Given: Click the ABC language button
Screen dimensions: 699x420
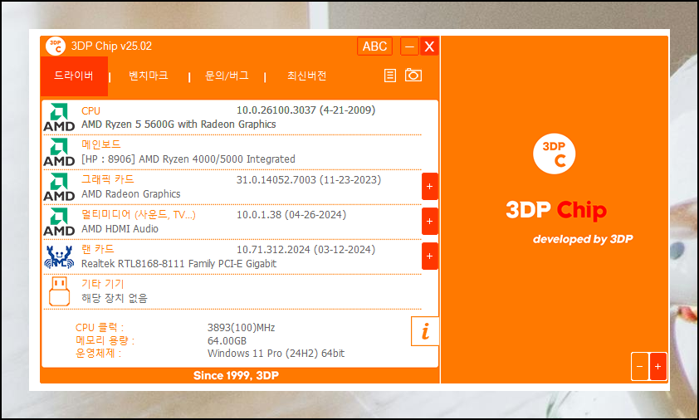Looking at the screenshot, I should tap(374, 46).
